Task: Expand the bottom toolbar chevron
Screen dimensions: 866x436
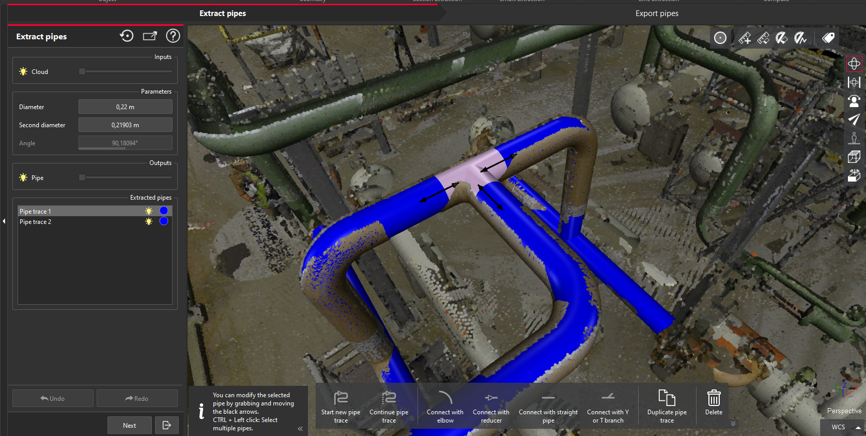Action: [733, 423]
